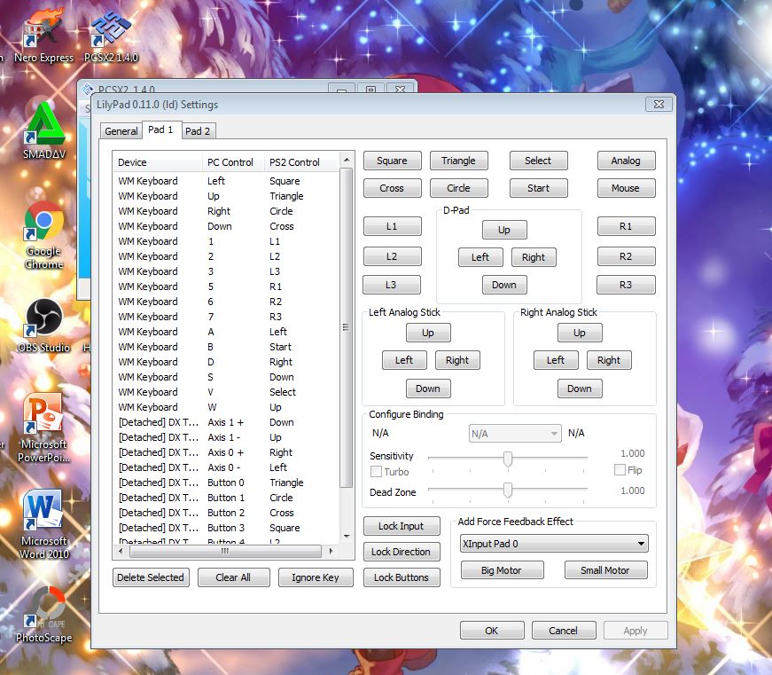Viewport: 772px width, 675px height.
Task: Bind the Triangle button
Action: tap(459, 161)
